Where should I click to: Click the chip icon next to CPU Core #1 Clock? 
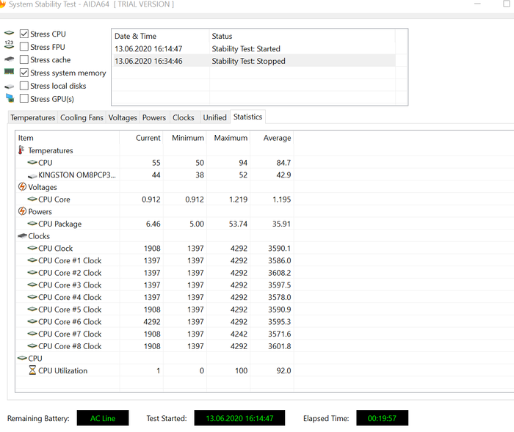click(32, 260)
